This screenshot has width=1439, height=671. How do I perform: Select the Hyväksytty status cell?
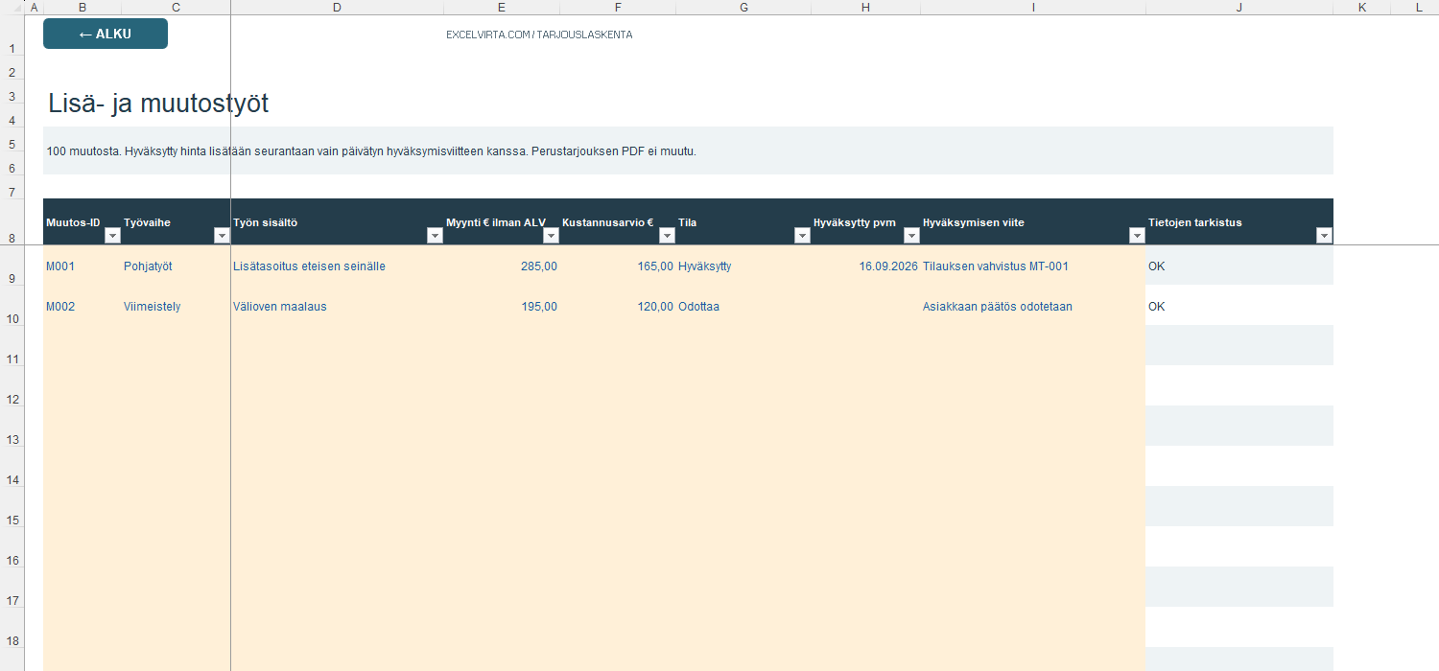pyautogui.click(x=743, y=266)
